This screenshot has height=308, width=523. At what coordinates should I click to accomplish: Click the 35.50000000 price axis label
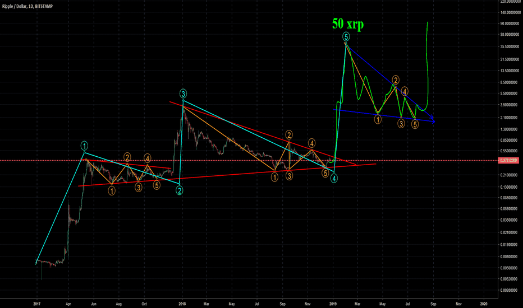[x=510, y=46]
